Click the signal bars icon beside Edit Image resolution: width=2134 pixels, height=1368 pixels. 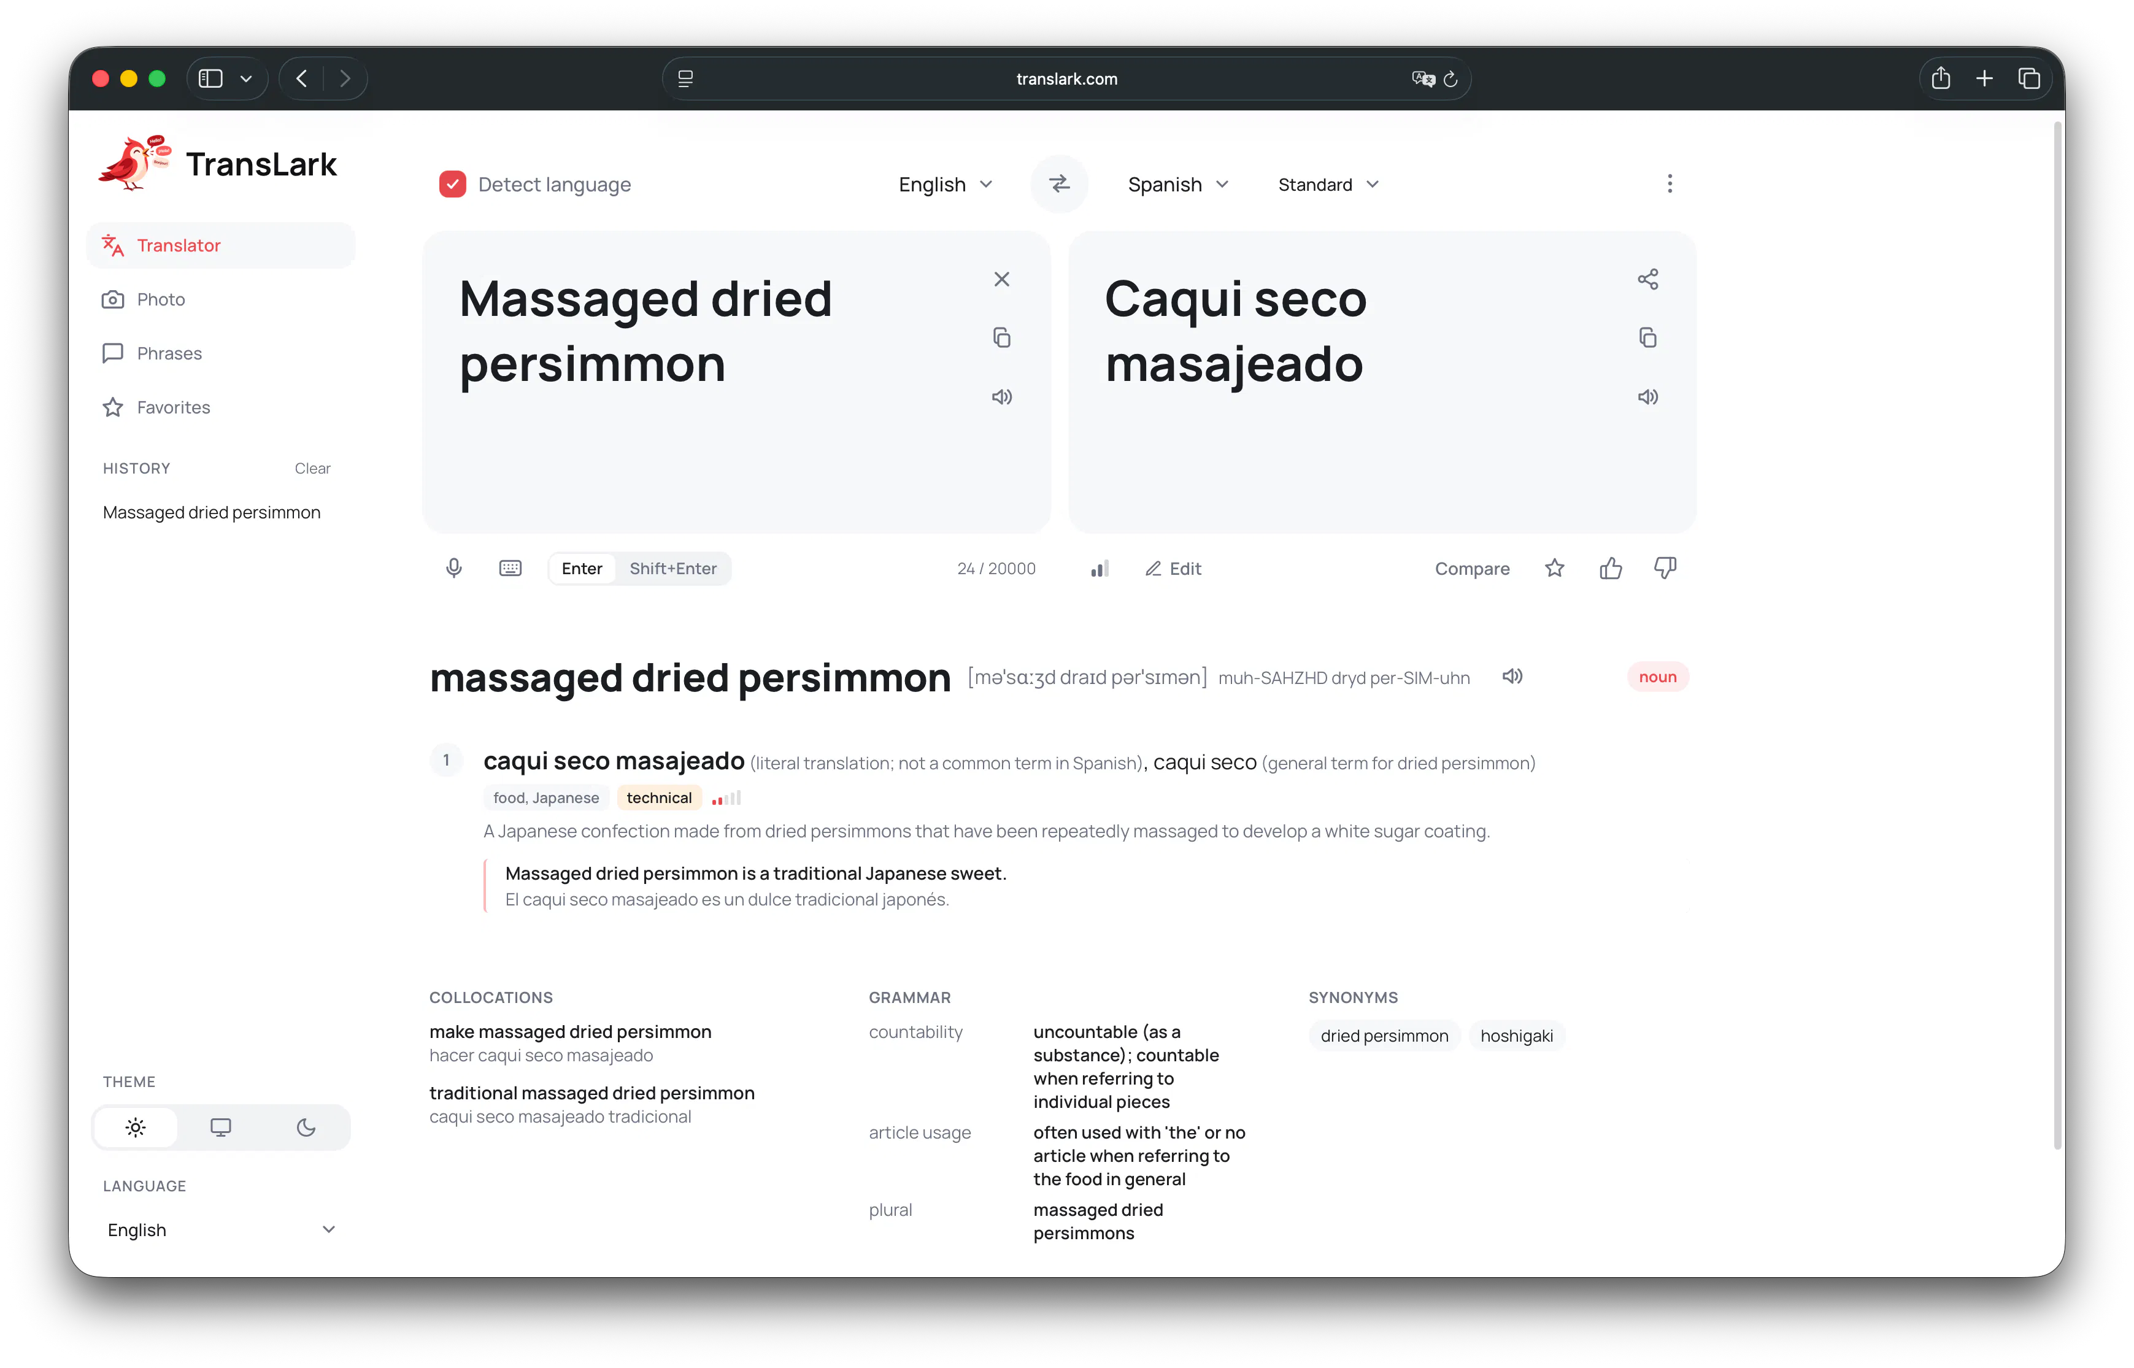pos(1099,569)
